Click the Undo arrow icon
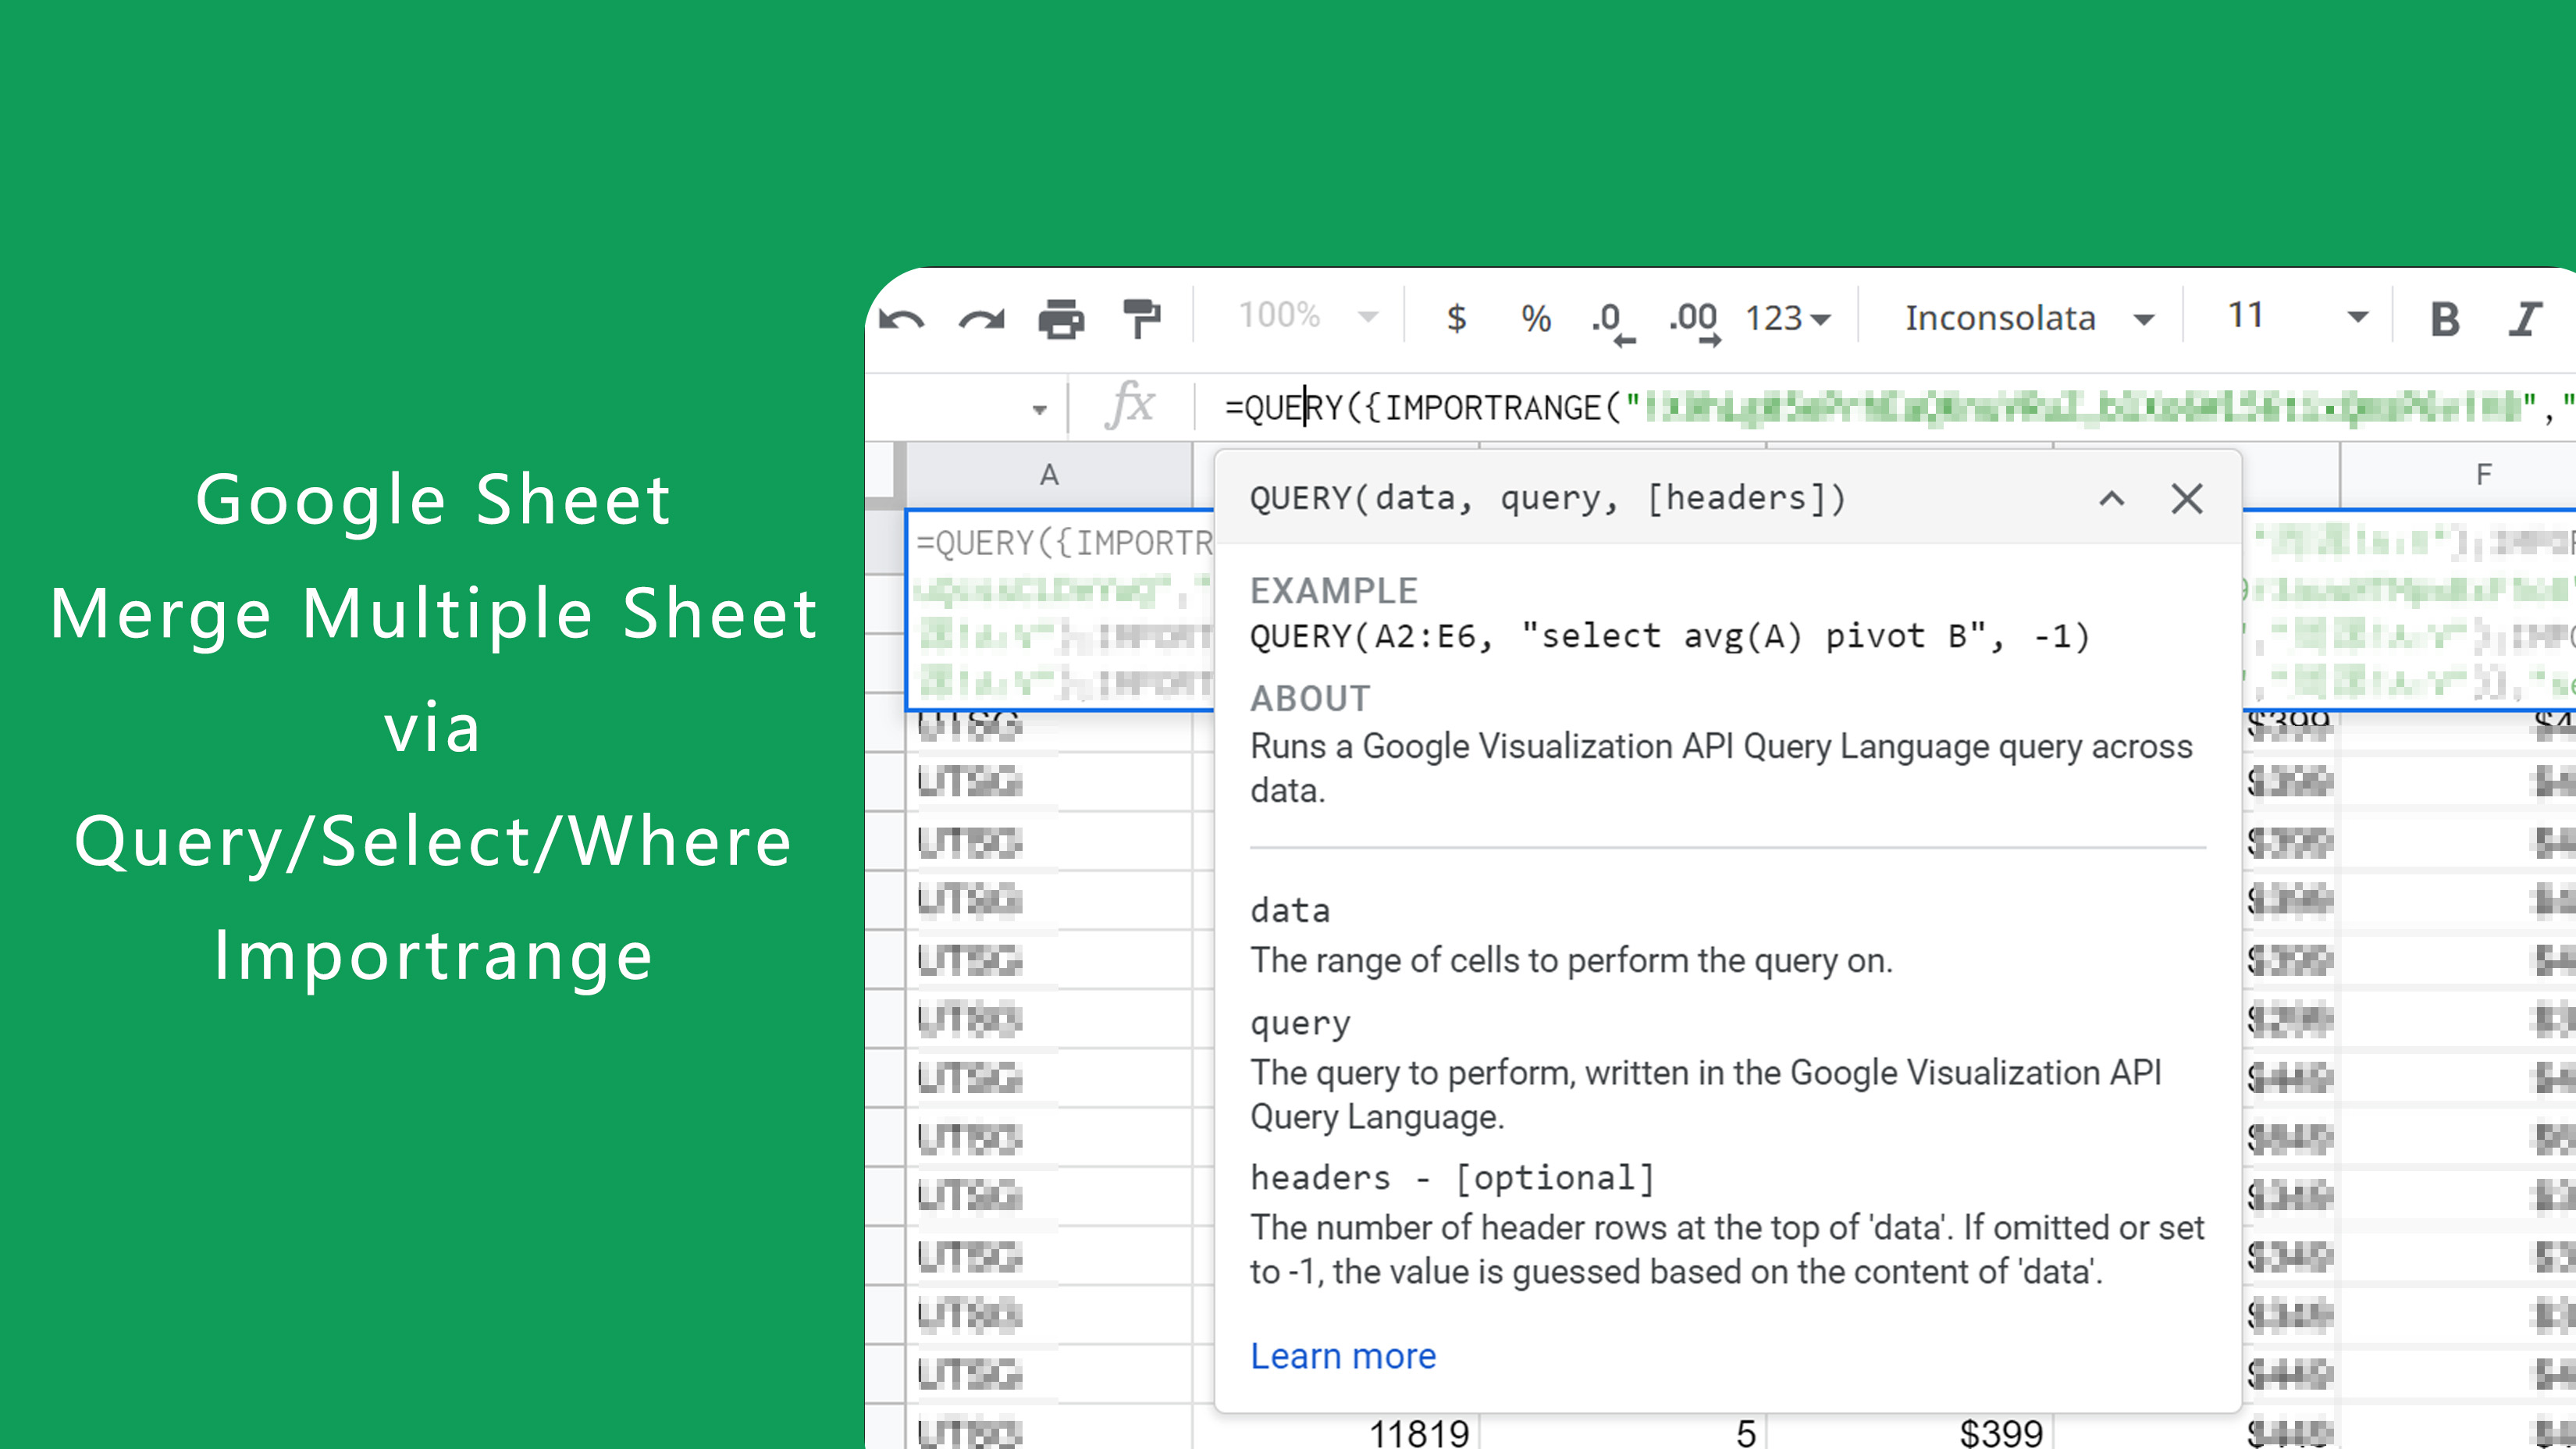The height and width of the screenshot is (1449, 2576). pos(901,319)
